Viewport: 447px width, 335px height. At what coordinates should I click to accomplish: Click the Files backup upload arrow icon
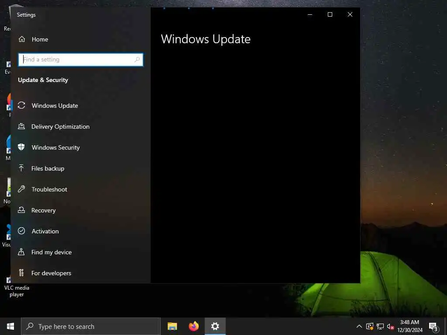point(21,168)
